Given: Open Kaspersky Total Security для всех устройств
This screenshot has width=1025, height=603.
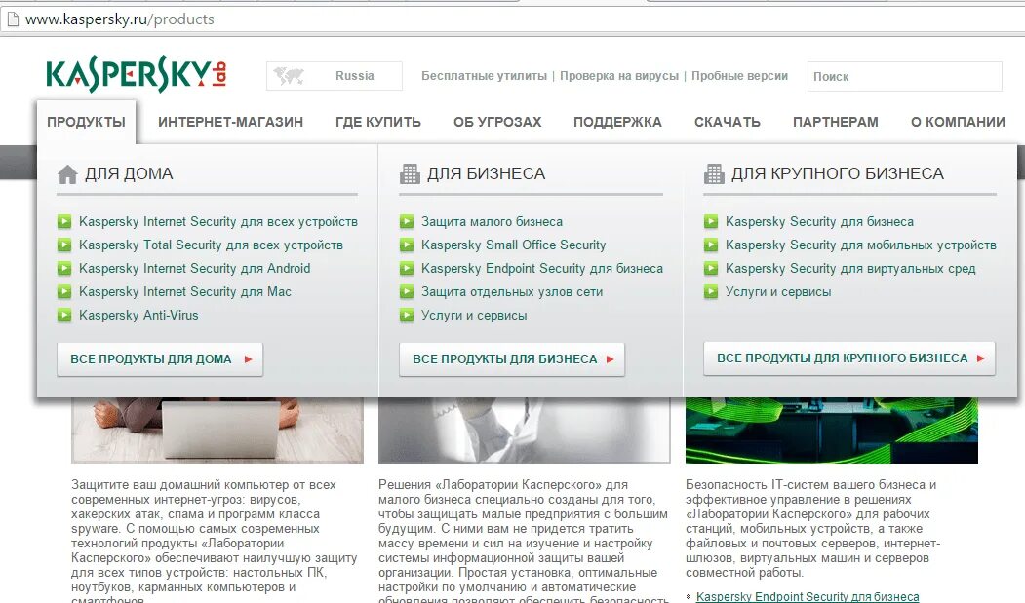Looking at the screenshot, I should pyautogui.click(x=212, y=245).
